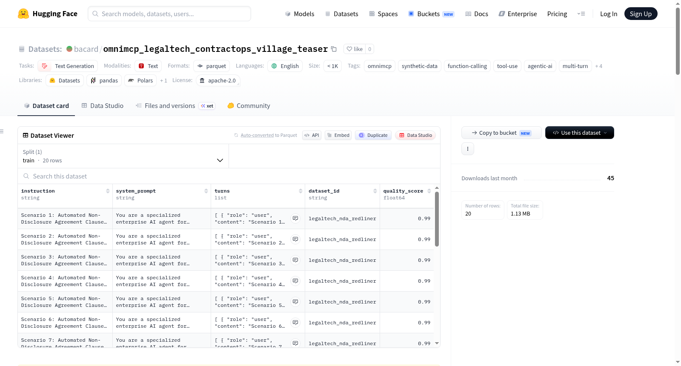681x366 pixels.
Task: Sort by the instruction column
Action: (108, 191)
